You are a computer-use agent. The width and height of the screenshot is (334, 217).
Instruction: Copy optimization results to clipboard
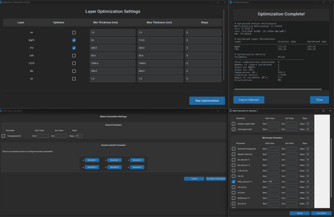pyautogui.click(x=249, y=100)
